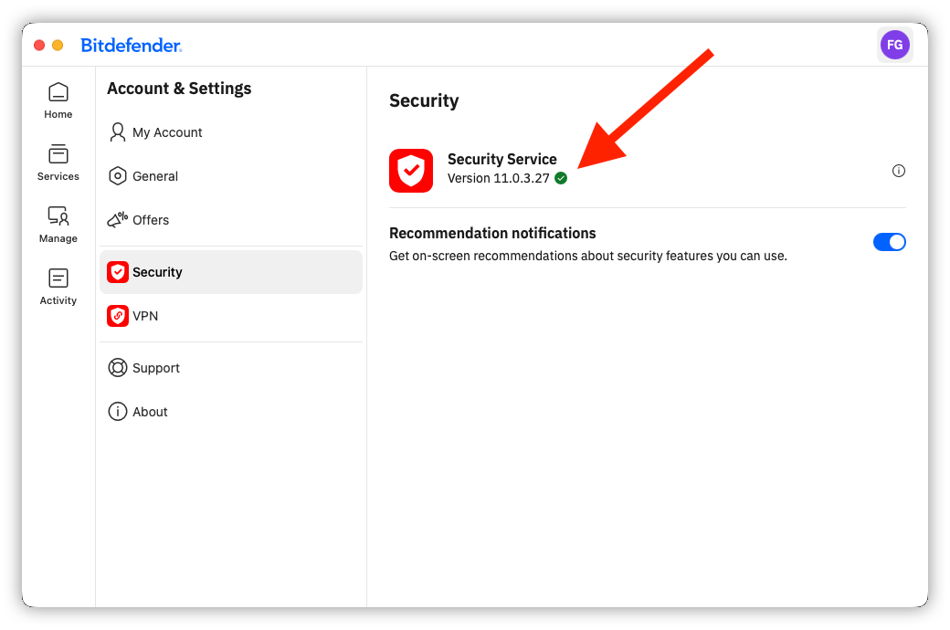Click the red Security Service shield icon
The width and height of the screenshot is (950, 630).
click(x=411, y=171)
